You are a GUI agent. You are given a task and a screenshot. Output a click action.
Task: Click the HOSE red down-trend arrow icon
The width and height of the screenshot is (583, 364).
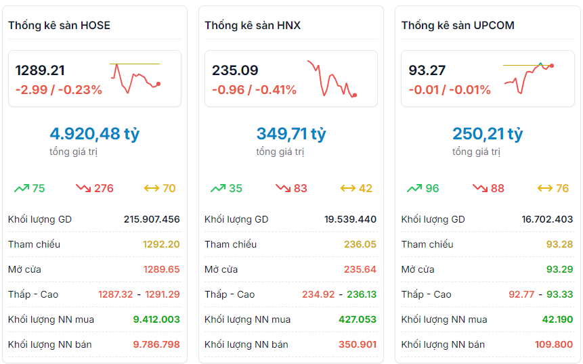click(83, 188)
